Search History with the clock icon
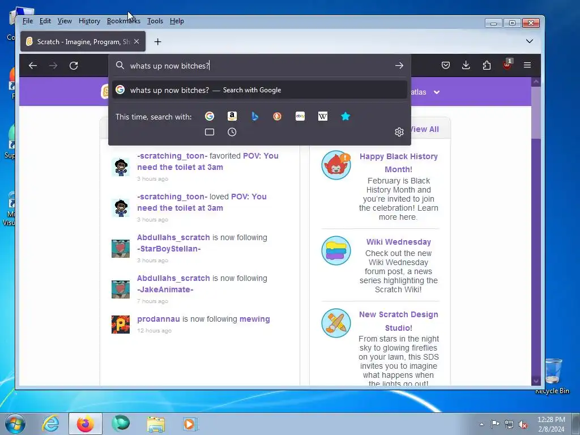 (x=232, y=132)
